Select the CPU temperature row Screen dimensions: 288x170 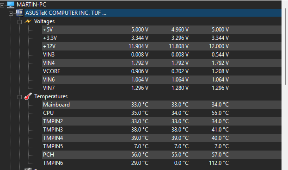pyautogui.click(x=162, y=113)
